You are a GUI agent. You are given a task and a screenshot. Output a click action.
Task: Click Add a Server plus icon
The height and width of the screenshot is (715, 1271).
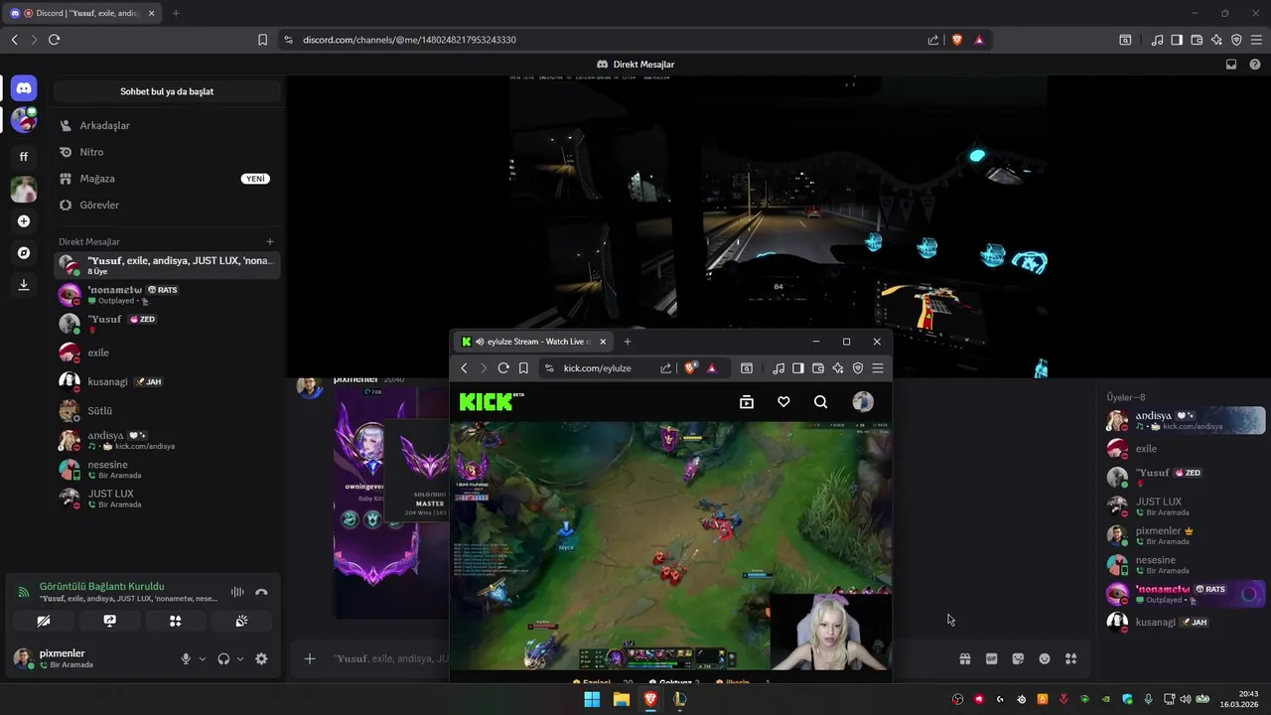click(24, 221)
